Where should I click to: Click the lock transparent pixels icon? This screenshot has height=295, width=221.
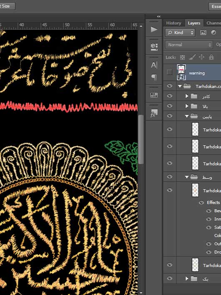click(183, 57)
